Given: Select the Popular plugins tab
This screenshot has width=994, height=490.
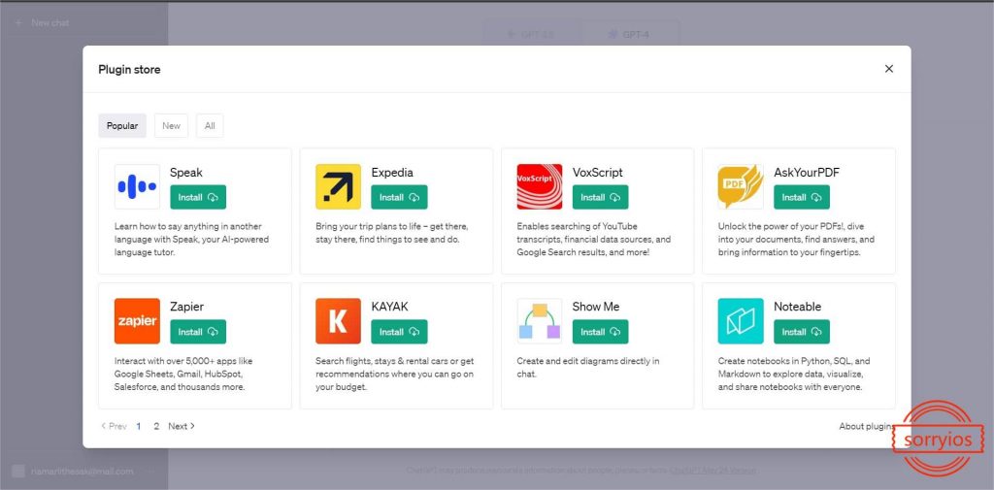Looking at the screenshot, I should pyautogui.click(x=122, y=125).
